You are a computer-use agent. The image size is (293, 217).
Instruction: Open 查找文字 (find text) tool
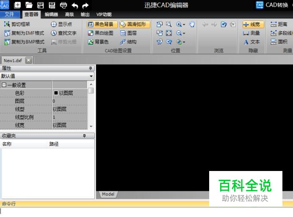[x=64, y=33]
